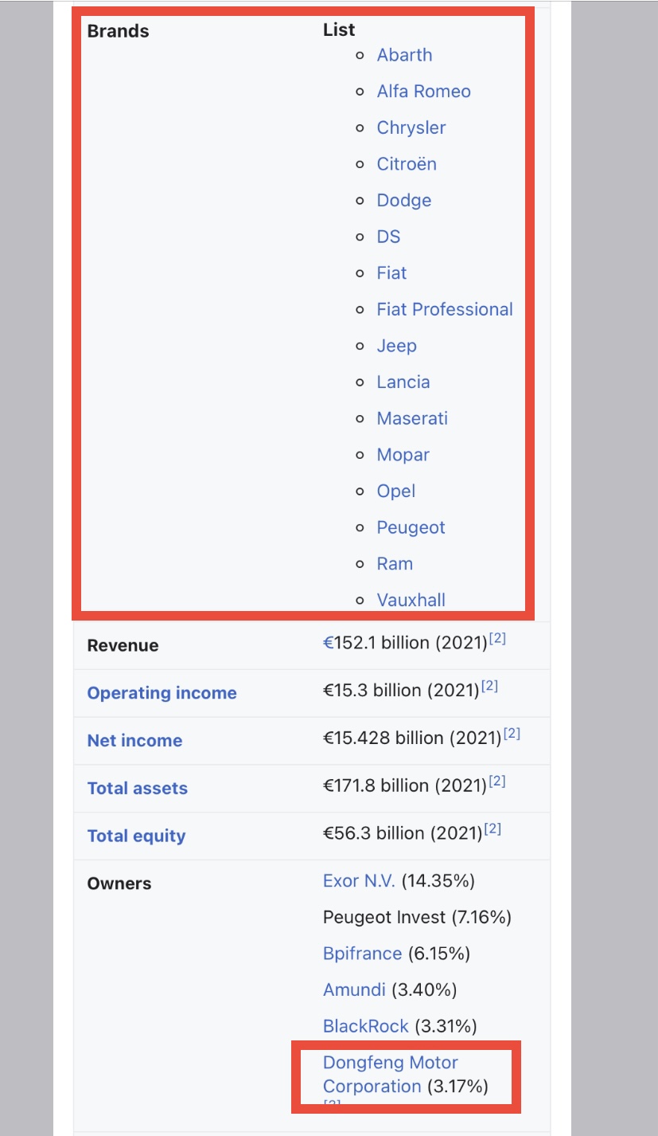658x1136 pixels.
Task: Open the Dodge brand page
Action: pos(403,201)
